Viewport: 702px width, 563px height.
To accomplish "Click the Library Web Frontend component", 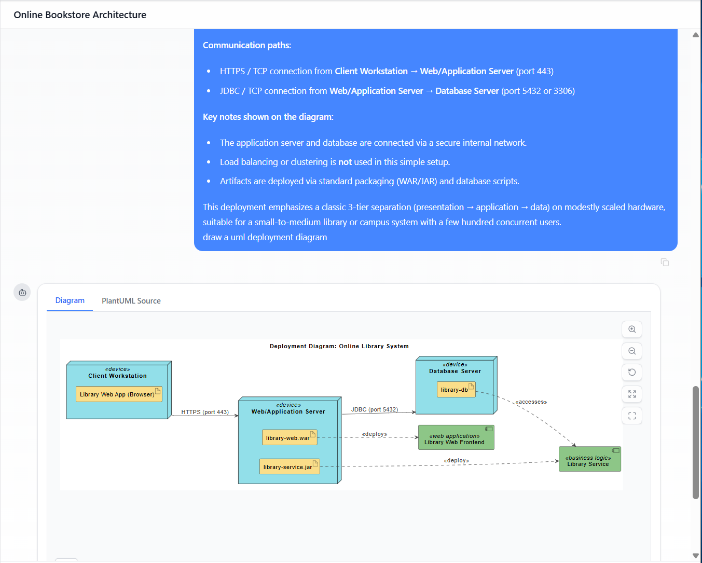I will [456, 438].
